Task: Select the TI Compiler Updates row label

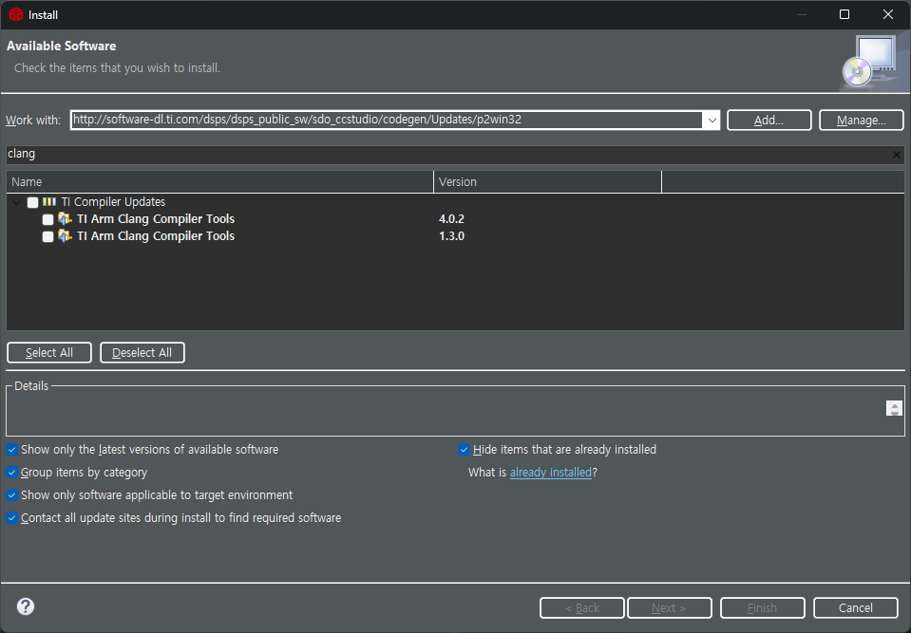Action: click(113, 202)
